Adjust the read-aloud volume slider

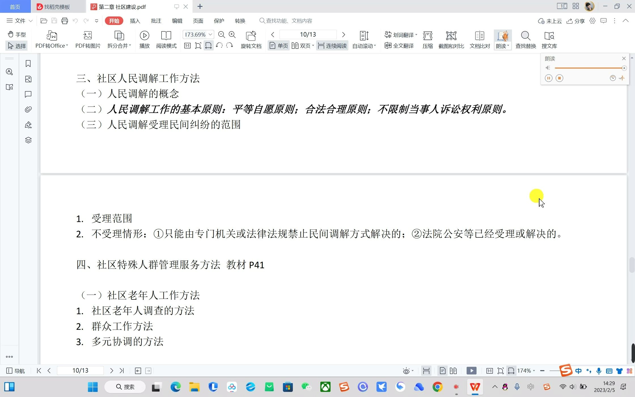coord(590,68)
